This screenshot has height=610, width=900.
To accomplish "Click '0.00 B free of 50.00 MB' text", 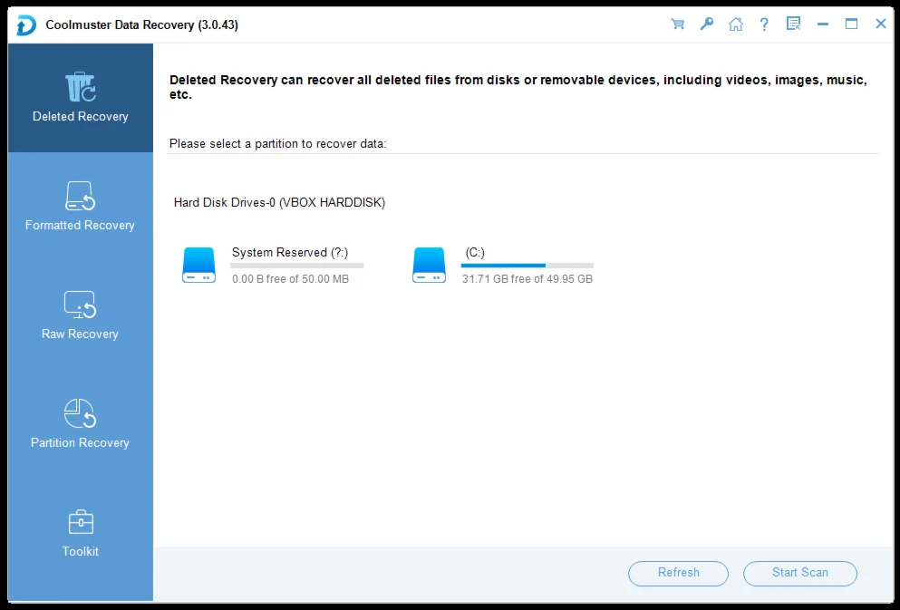I will coord(290,279).
